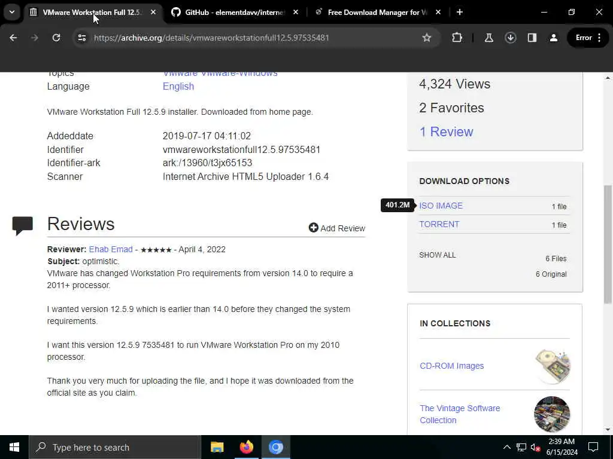Open the profile account icon
613x459 pixels.
point(554,38)
